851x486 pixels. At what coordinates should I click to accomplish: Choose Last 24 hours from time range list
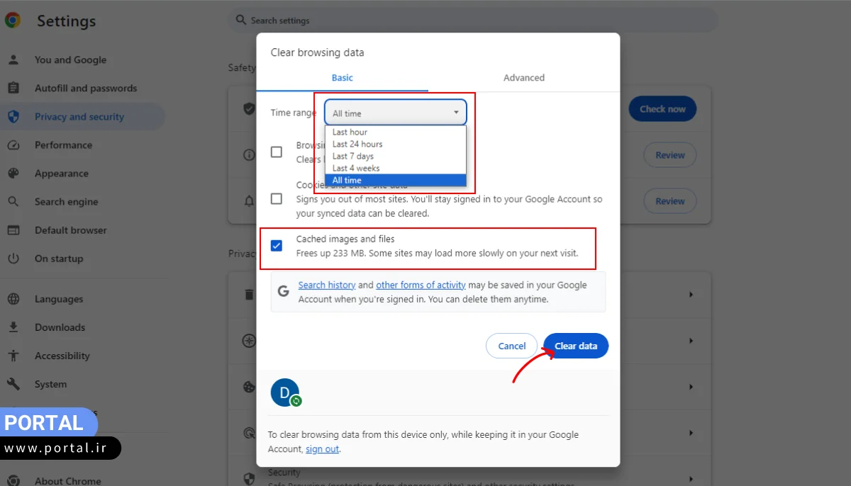pos(357,144)
